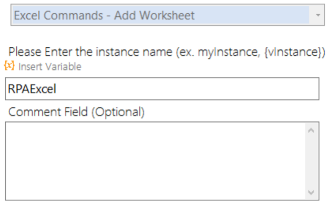Select the Excel Commands - Add Worksheet combo box
The image size is (327, 204).
[168, 15]
